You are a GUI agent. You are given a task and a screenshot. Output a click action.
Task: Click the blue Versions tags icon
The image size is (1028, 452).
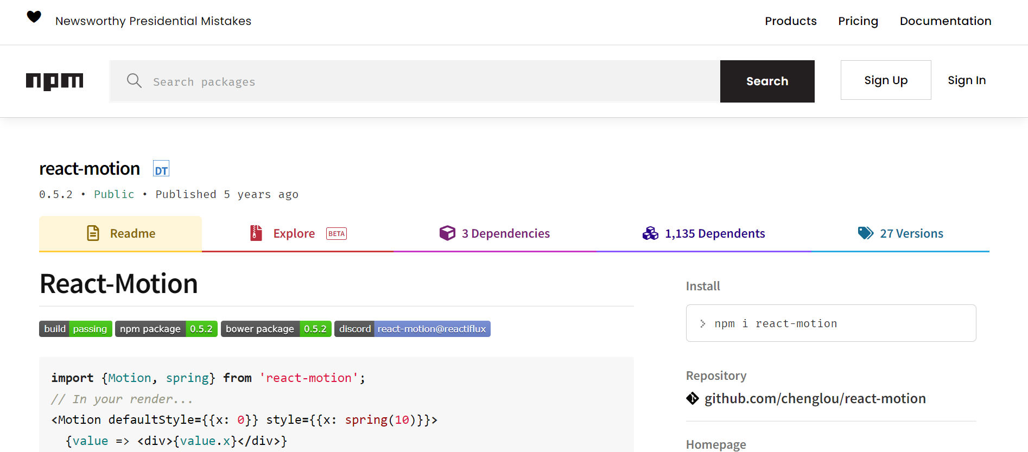865,233
